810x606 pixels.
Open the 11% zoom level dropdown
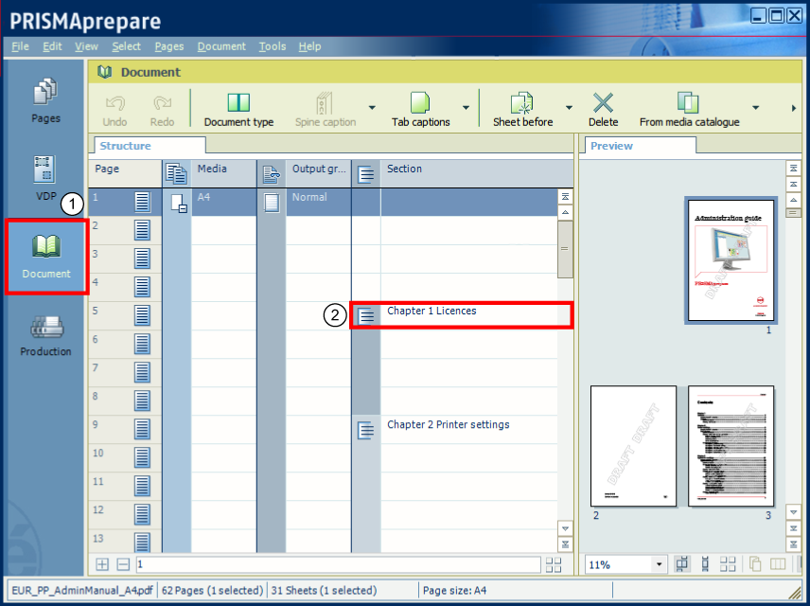pos(660,564)
